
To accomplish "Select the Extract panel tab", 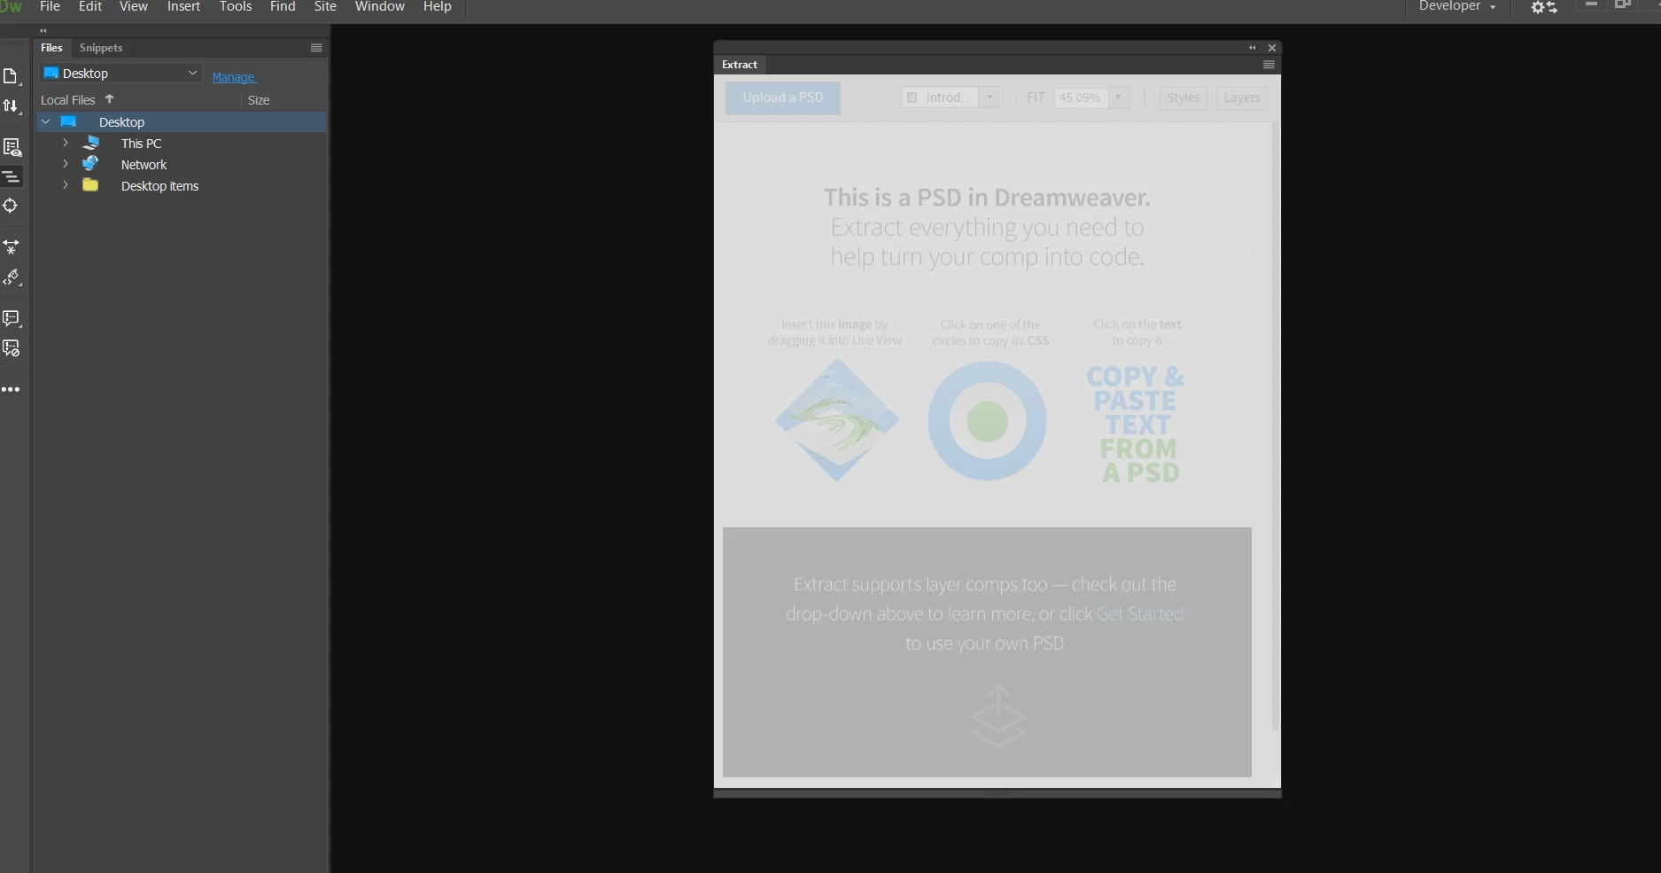I will [x=740, y=65].
